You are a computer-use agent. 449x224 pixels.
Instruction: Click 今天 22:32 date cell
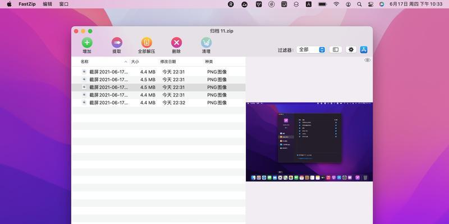tap(173, 103)
